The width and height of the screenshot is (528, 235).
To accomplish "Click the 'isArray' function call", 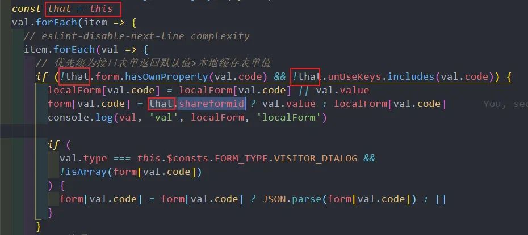I will [x=86, y=172].
